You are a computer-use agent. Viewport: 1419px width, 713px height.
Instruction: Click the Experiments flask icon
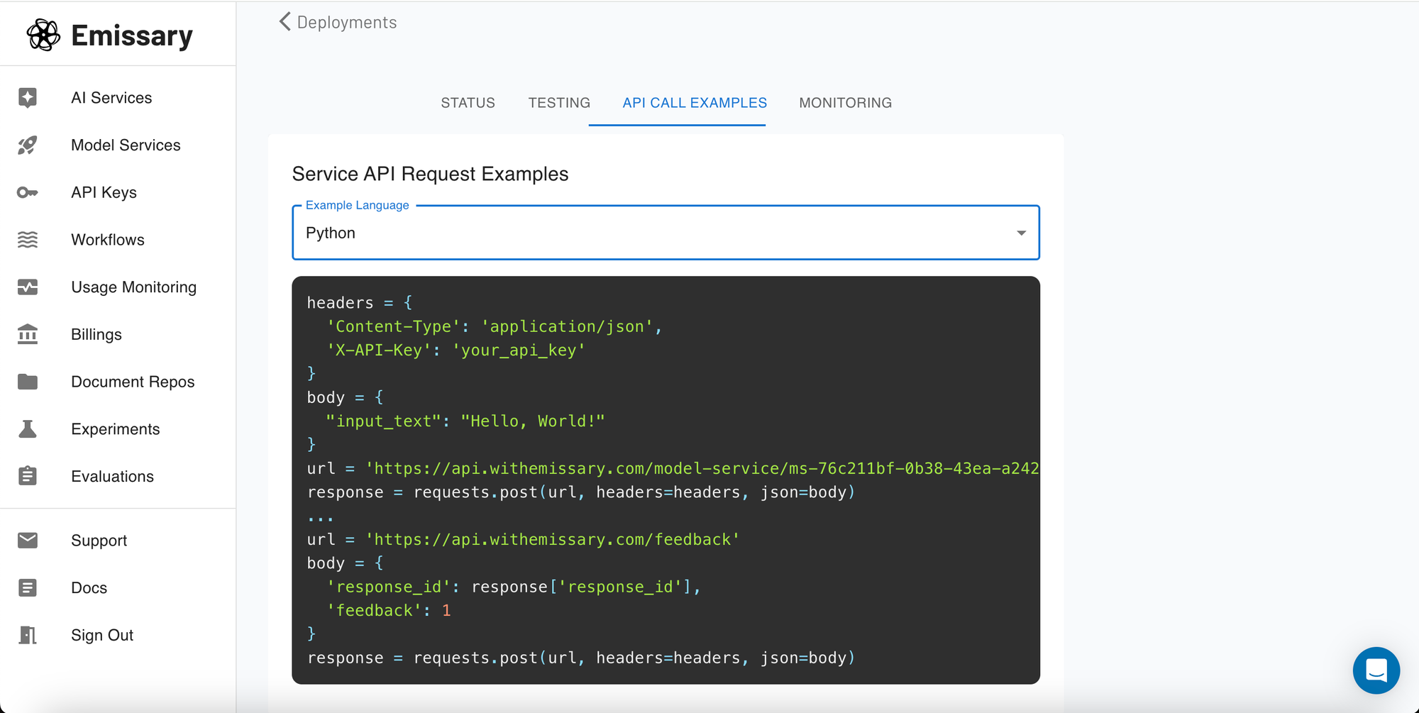coord(28,429)
